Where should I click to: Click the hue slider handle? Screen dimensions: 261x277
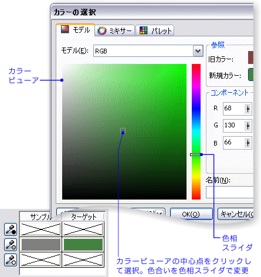pyautogui.click(x=196, y=154)
